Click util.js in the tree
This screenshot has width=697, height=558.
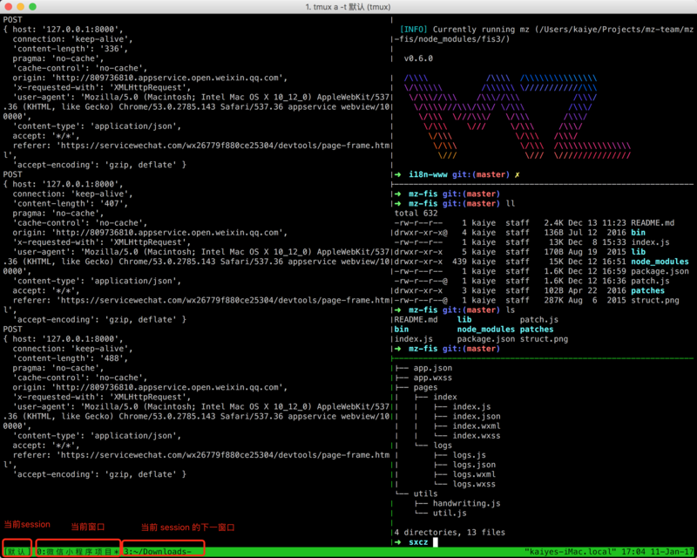[x=450, y=514]
